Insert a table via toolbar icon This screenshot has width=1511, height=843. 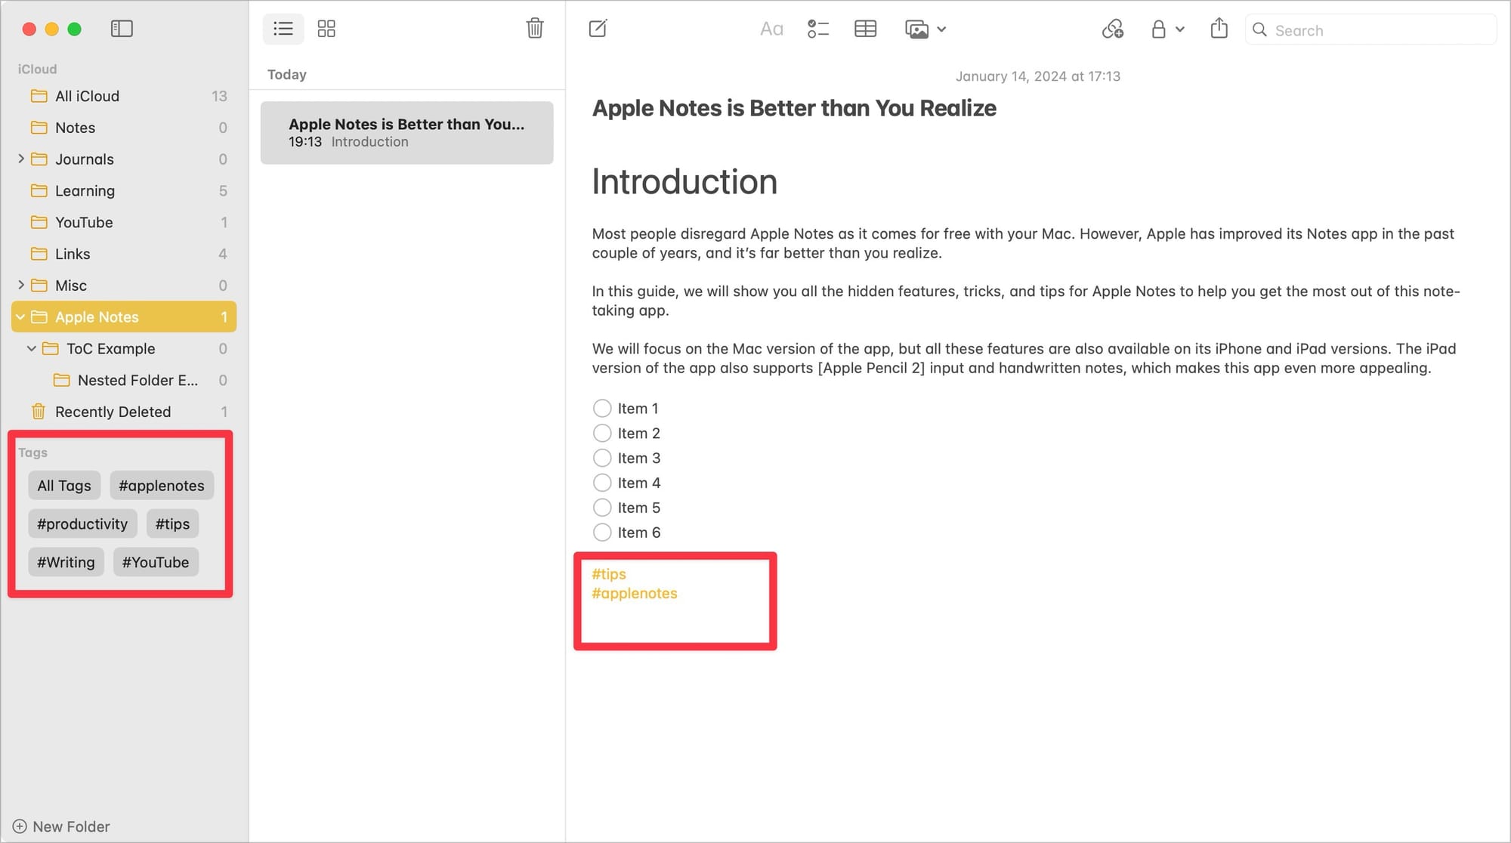[x=865, y=29]
